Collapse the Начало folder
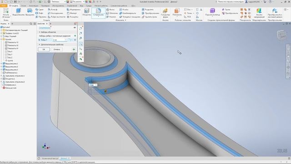 (1, 40)
